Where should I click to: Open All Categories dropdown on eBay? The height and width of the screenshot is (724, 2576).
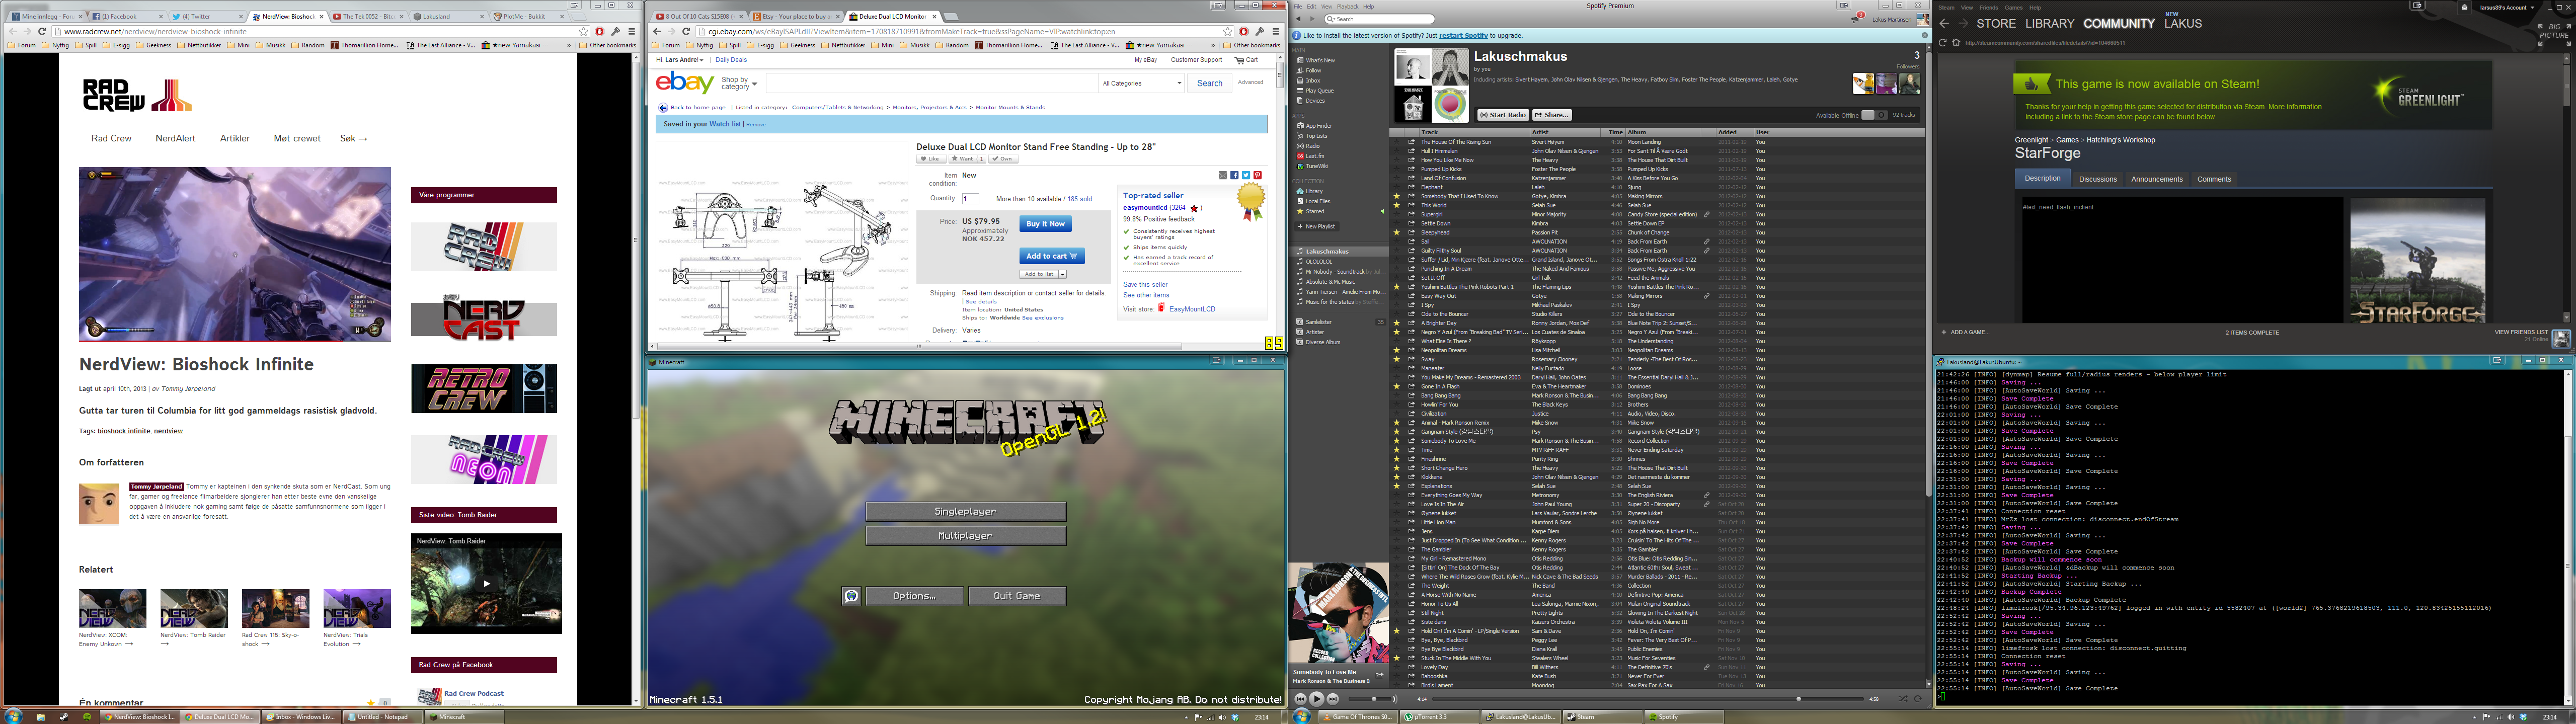pos(1141,83)
